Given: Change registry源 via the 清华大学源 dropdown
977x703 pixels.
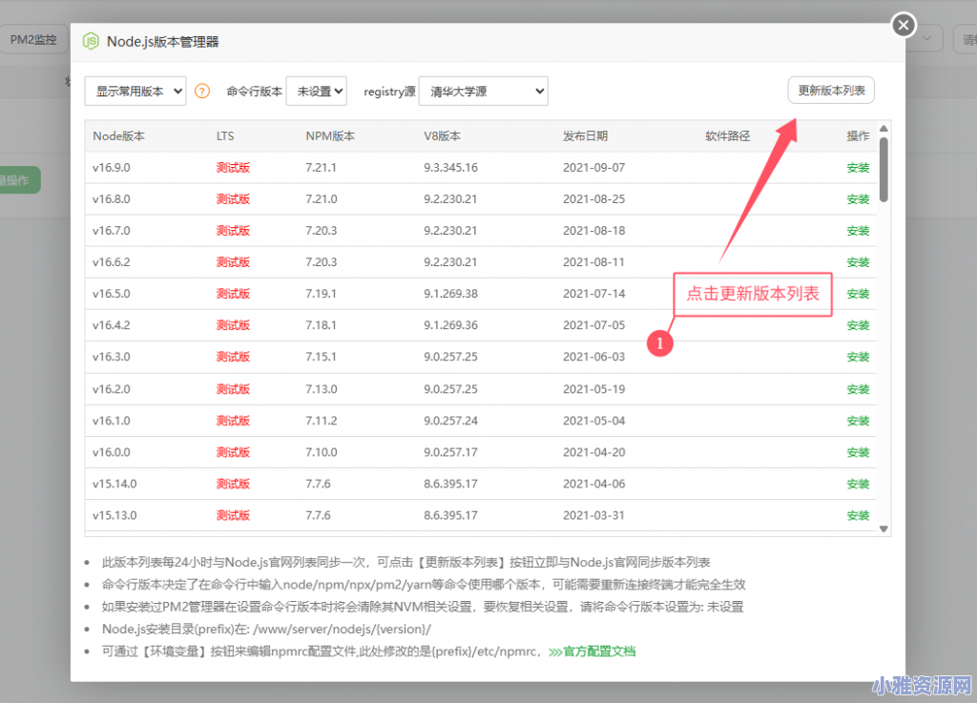Looking at the screenshot, I should pyautogui.click(x=483, y=91).
